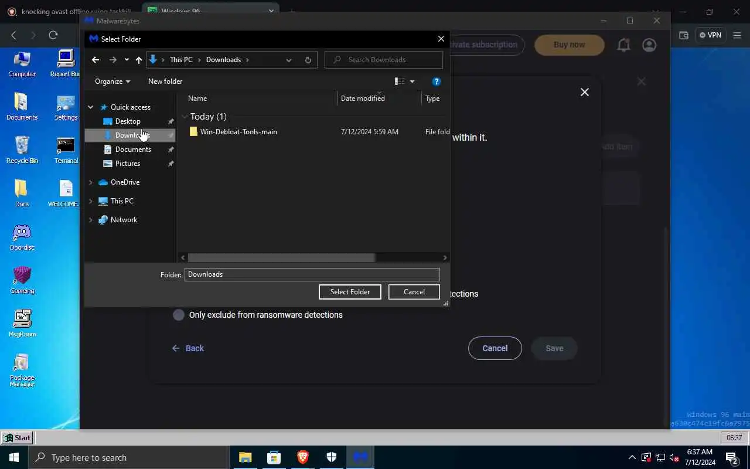
Task: Reload the browser page
Action: click(53, 35)
